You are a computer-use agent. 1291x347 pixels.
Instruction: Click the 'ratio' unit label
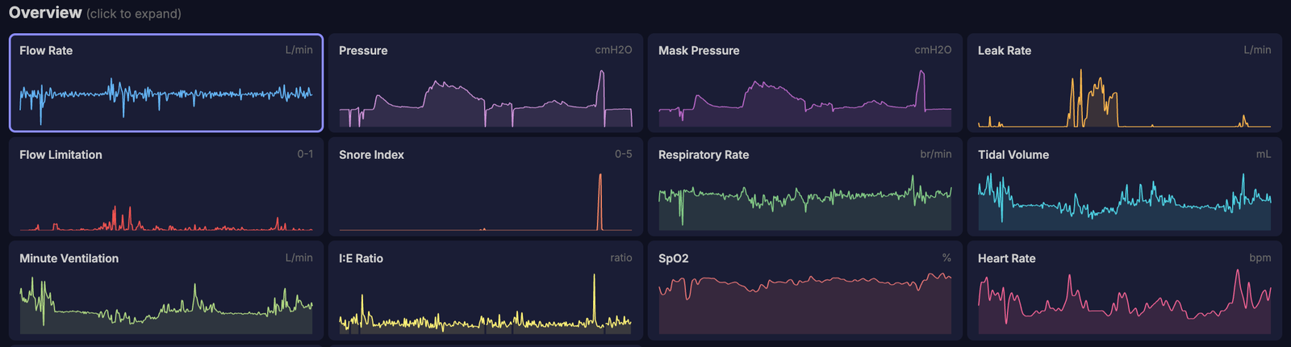(x=621, y=258)
